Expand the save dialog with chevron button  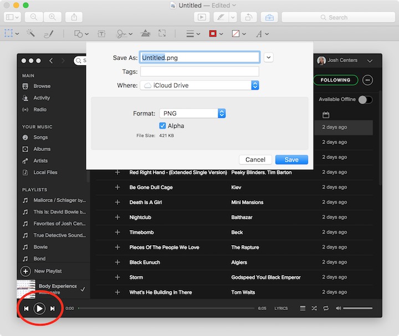point(268,58)
